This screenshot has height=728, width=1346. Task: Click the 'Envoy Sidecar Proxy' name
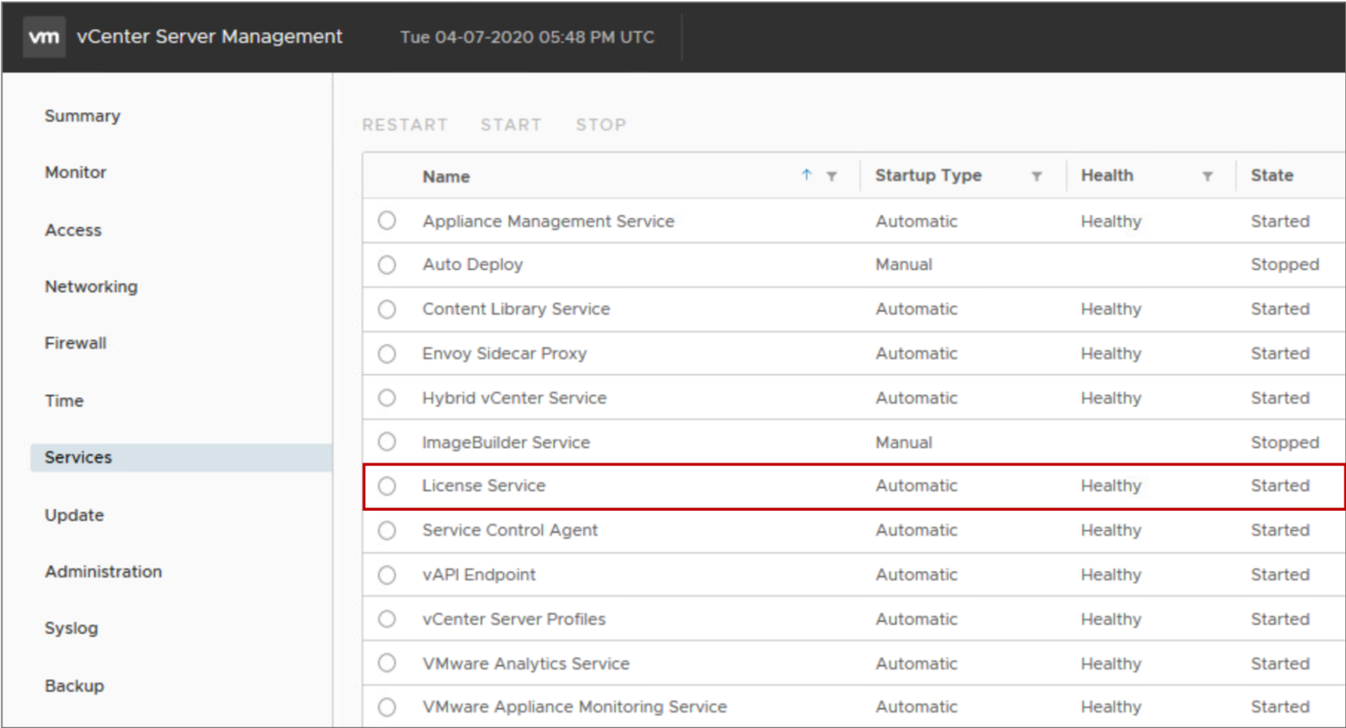[x=504, y=353]
